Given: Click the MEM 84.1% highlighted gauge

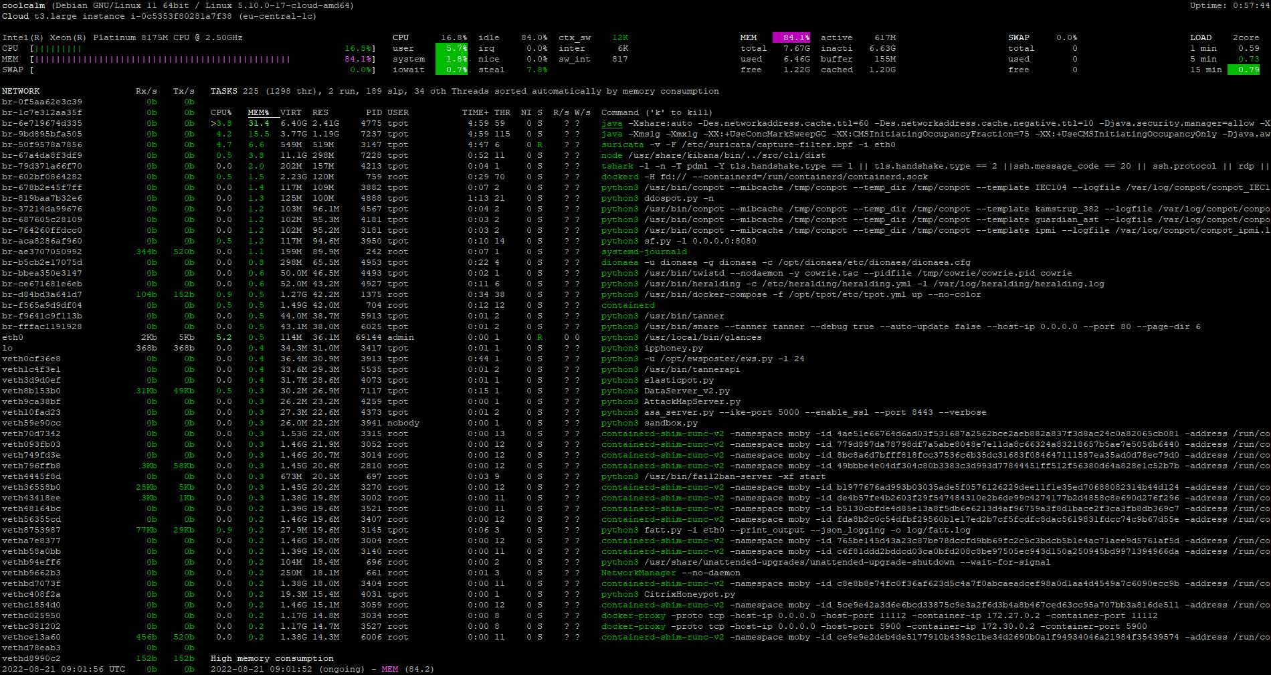Looking at the screenshot, I should point(792,37).
